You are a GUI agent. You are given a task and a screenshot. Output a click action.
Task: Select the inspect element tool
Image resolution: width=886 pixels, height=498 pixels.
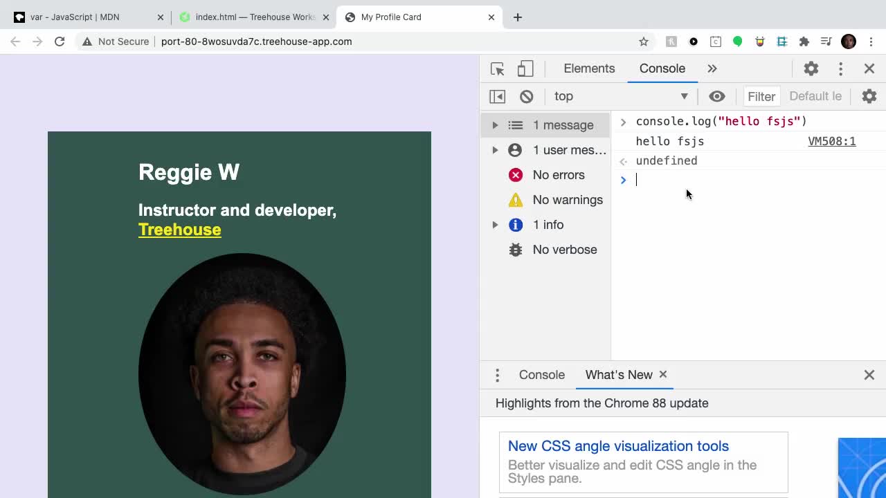coord(496,68)
